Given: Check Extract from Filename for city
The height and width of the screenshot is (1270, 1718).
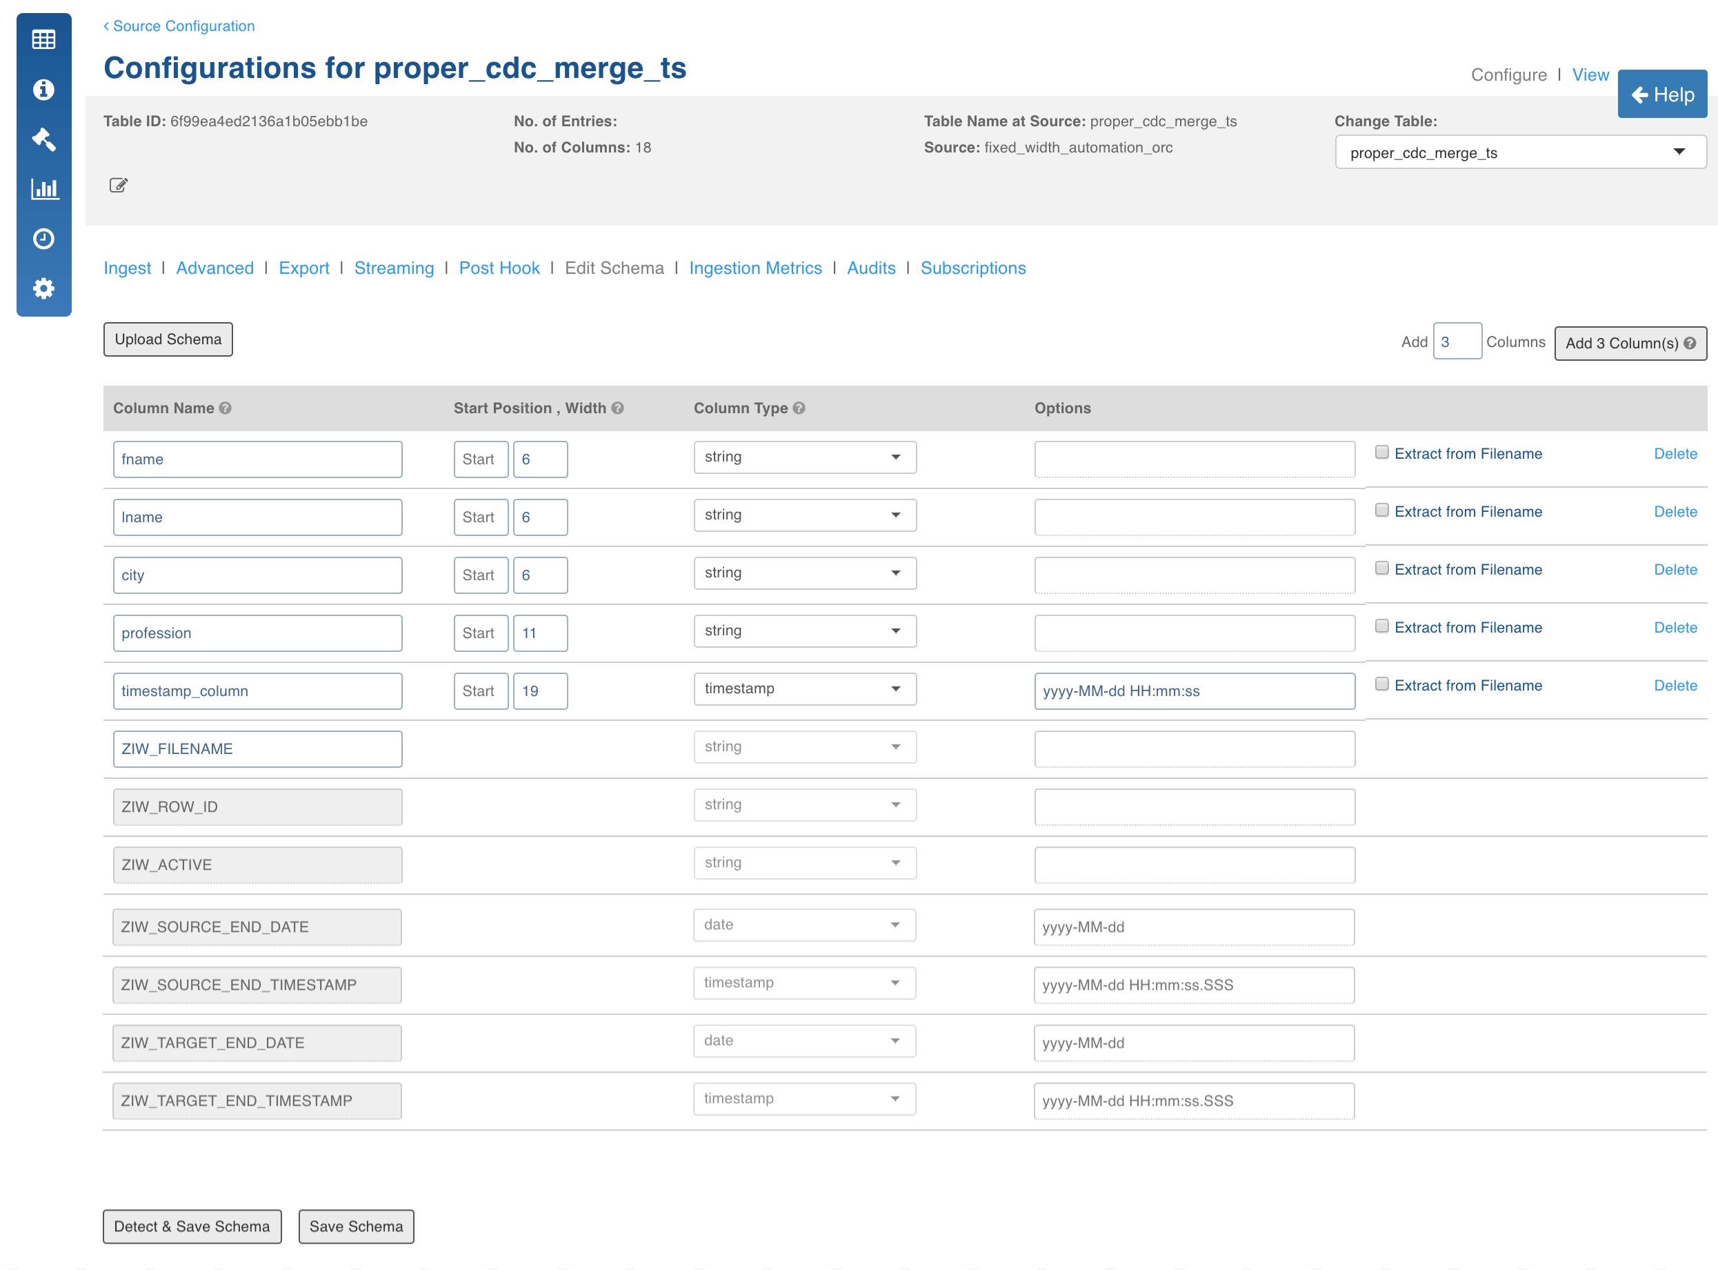Looking at the screenshot, I should pos(1381,568).
